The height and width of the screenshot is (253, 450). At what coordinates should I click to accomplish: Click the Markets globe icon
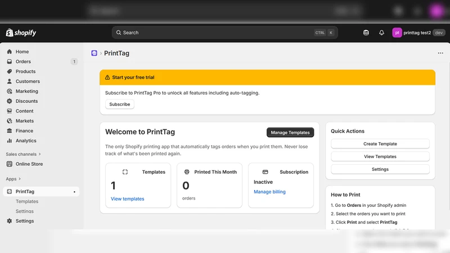tap(10, 121)
